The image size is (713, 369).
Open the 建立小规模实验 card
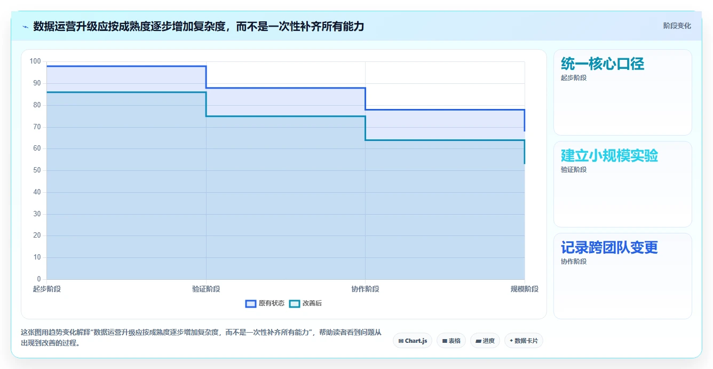tap(622, 184)
